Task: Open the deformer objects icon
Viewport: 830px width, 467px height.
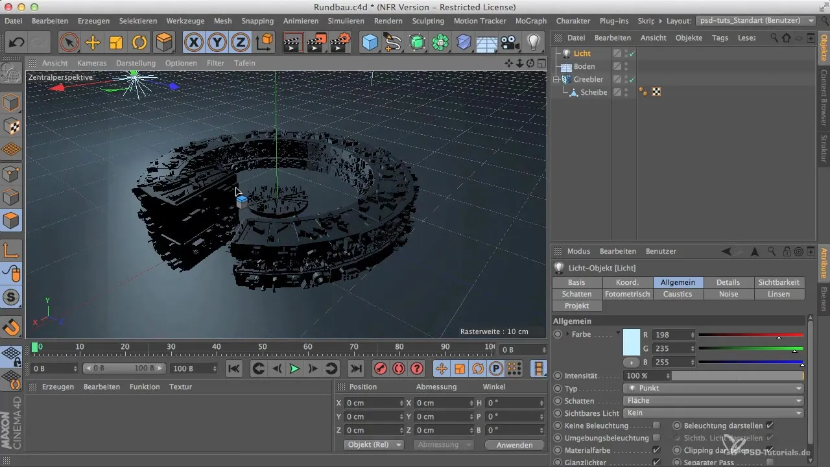Action: click(x=464, y=43)
